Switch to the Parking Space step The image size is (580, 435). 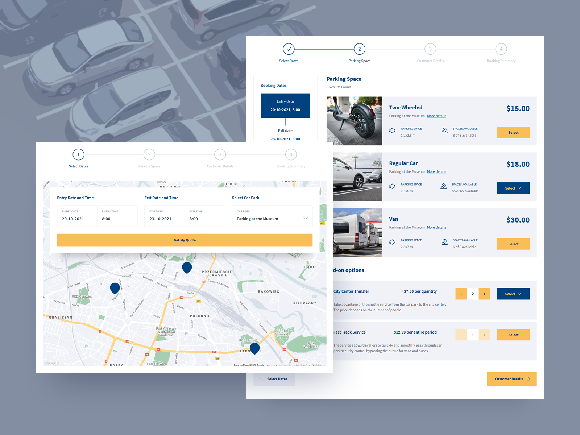[359, 49]
